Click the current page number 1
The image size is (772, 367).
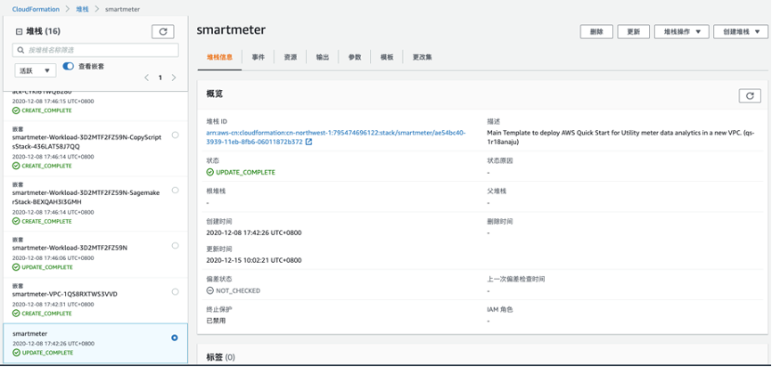point(160,77)
